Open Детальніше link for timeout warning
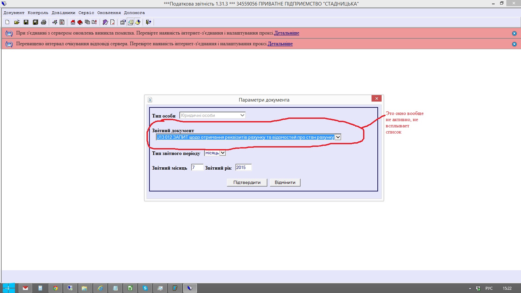Image resolution: width=521 pixels, height=293 pixels. 280,44
